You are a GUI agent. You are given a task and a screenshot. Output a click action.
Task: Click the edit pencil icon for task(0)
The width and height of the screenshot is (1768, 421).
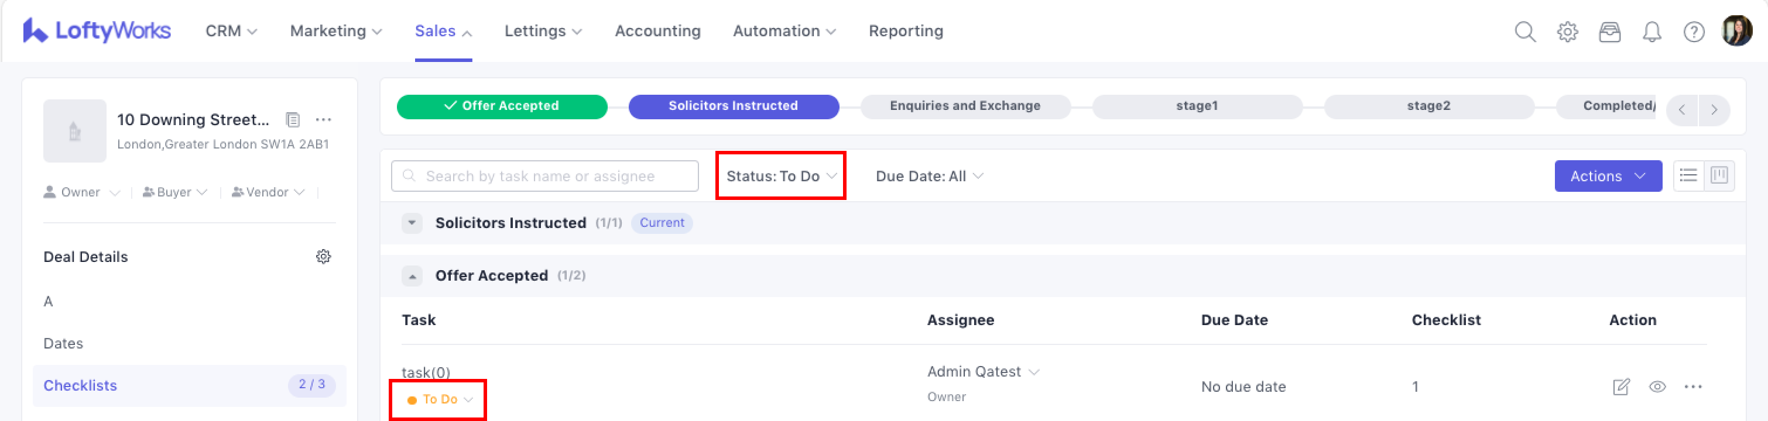pyautogui.click(x=1620, y=387)
